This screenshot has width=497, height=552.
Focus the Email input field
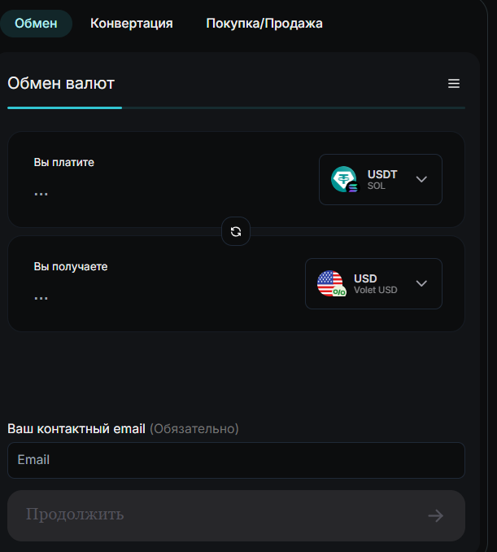click(237, 460)
